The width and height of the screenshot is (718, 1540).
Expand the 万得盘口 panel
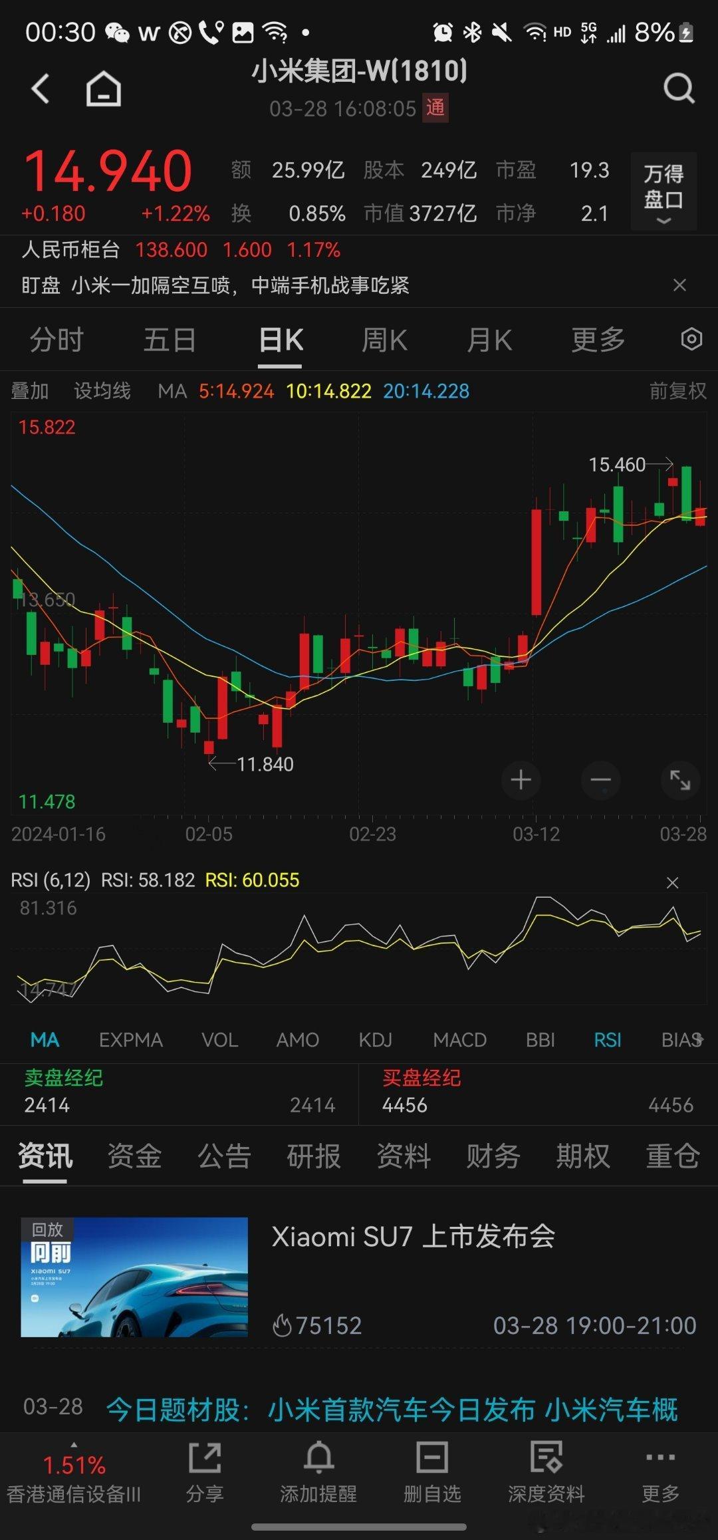pos(663,192)
